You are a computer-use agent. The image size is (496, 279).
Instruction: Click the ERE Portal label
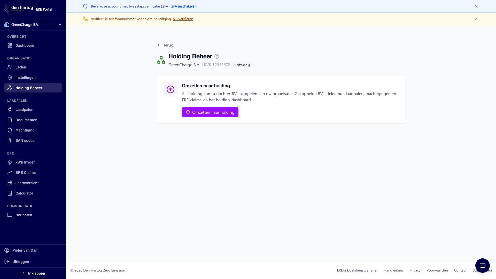44,9
